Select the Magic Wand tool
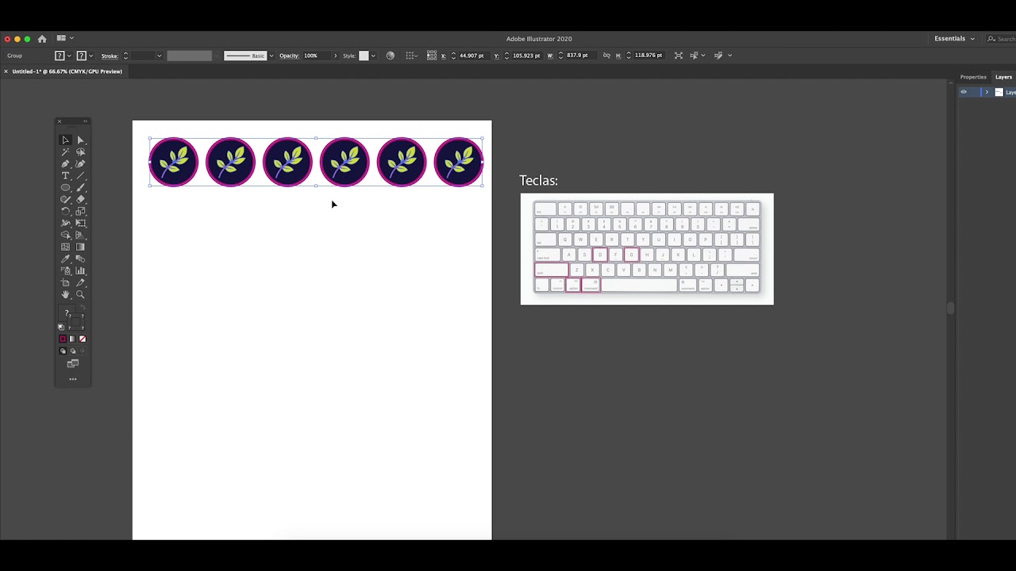The image size is (1016, 571). (x=65, y=151)
